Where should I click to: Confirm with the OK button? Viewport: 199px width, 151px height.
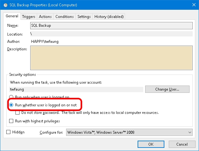coord(151,144)
